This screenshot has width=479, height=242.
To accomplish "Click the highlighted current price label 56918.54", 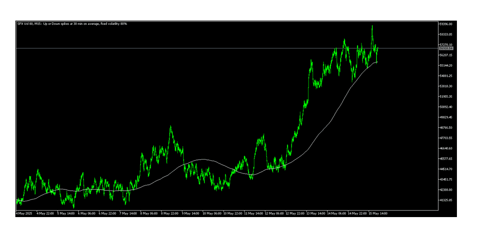I will [446, 48].
